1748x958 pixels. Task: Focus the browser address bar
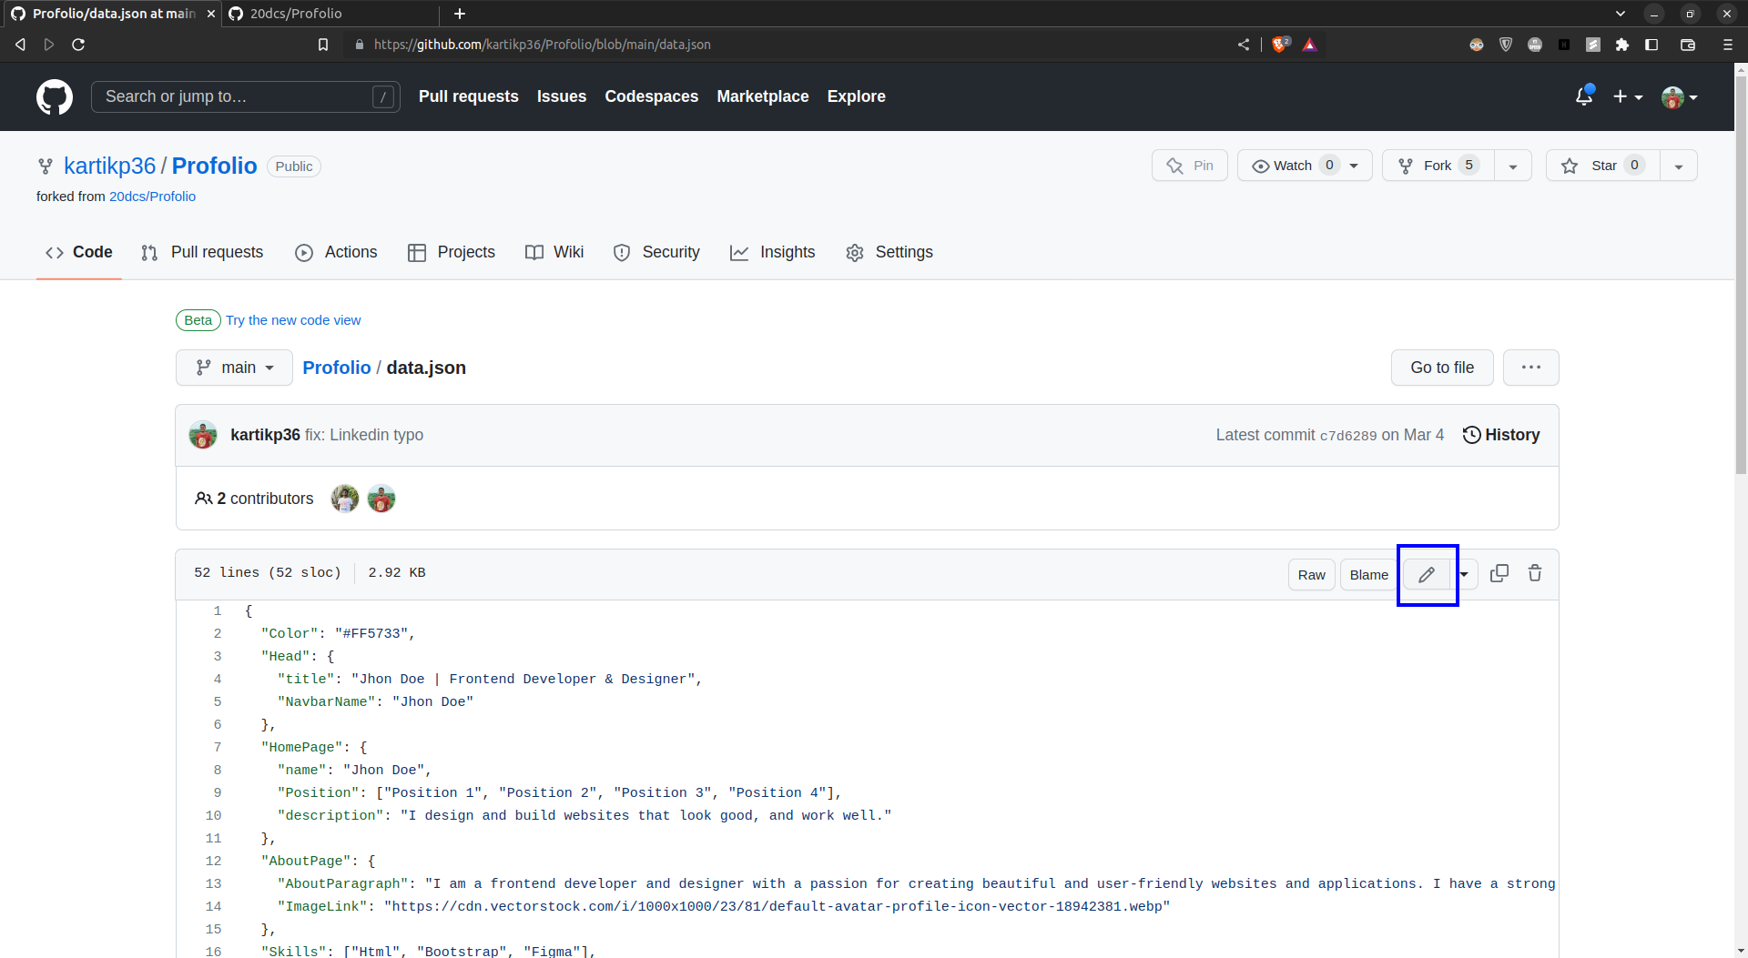pyautogui.click(x=542, y=44)
